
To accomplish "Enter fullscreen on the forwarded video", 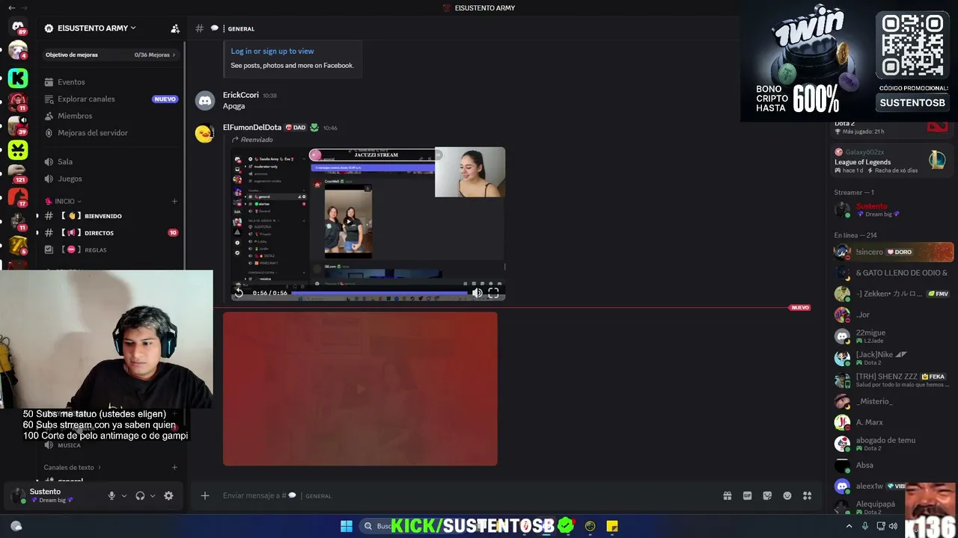I will click(493, 293).
